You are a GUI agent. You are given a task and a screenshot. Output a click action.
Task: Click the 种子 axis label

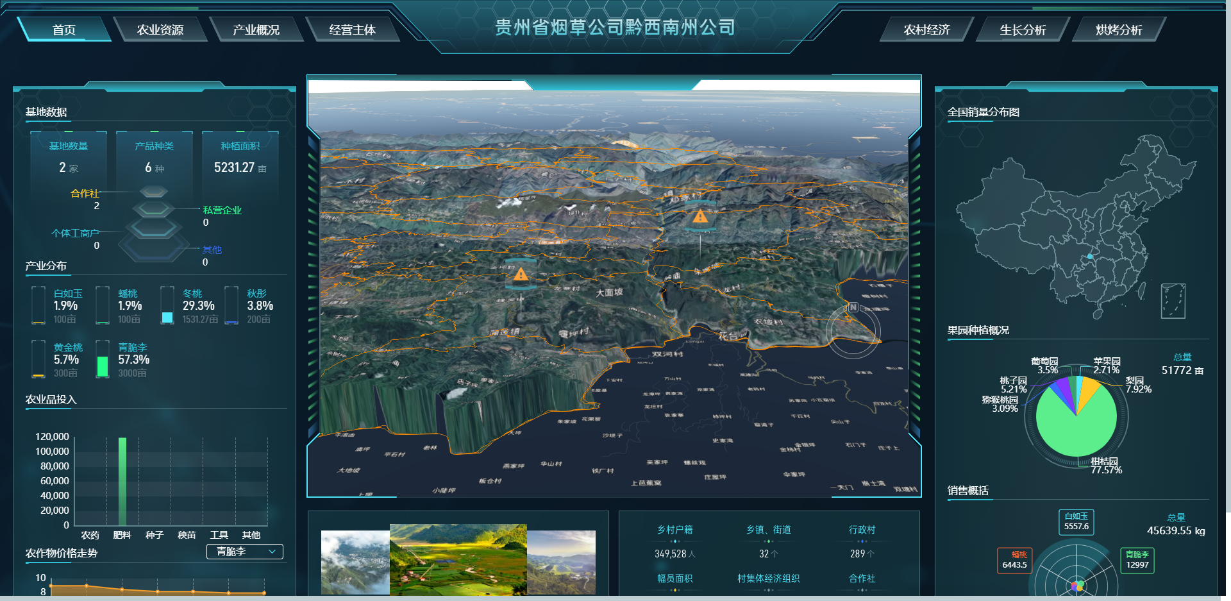[155, 535]
